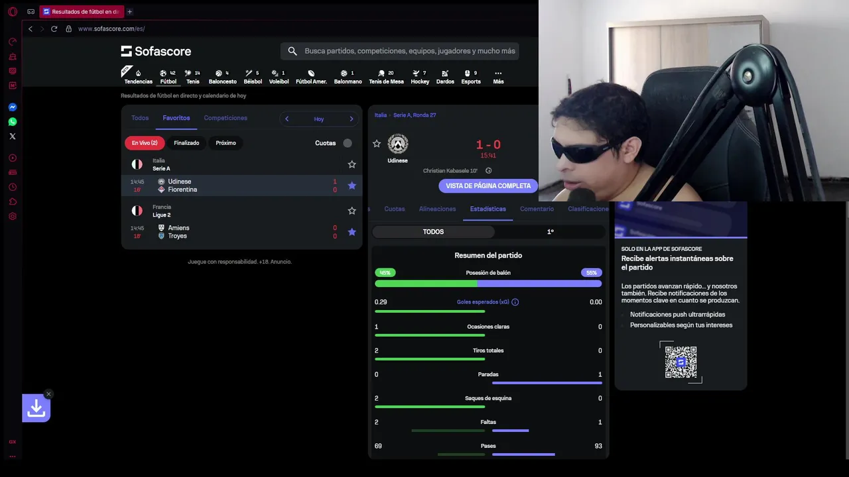Open the Opera browser main menu icon
The image size is (849, 477).
click(x=12, y=12)
